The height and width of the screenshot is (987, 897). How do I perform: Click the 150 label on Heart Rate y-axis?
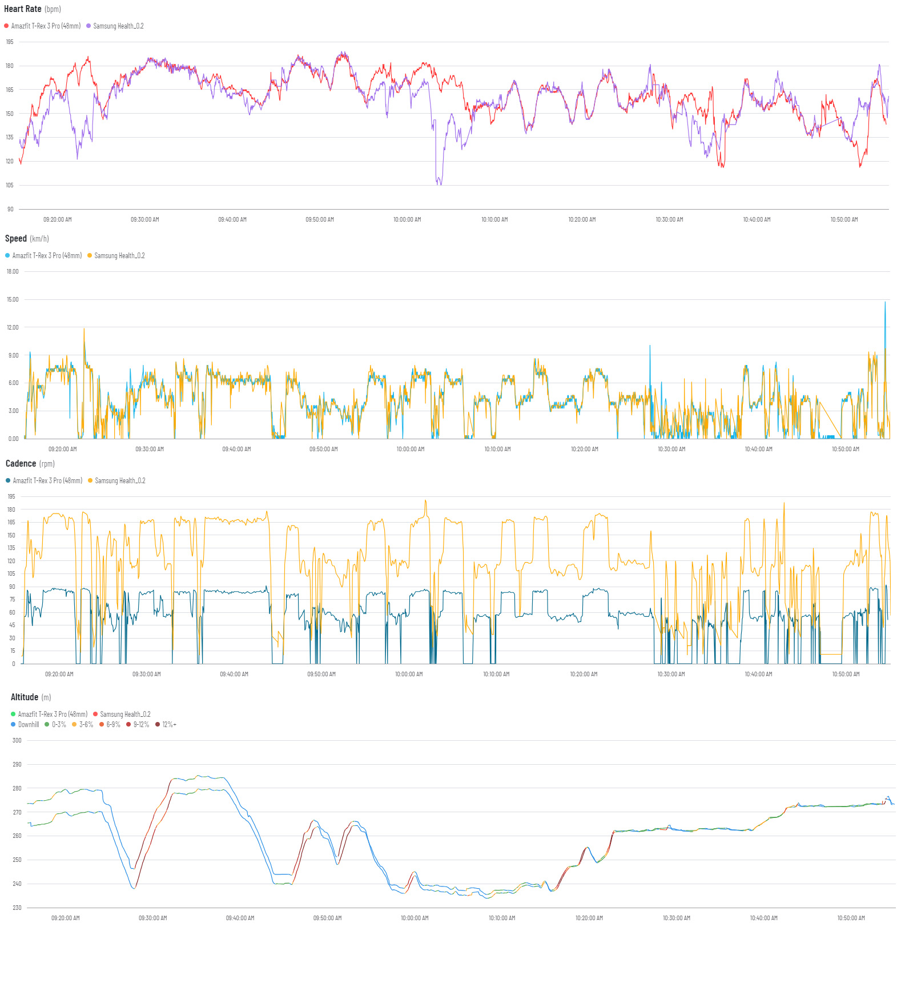(10, 114)
